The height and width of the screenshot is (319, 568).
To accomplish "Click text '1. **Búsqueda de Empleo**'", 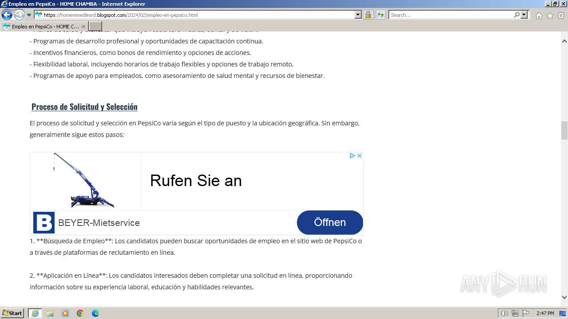I will tap(71, 241).
